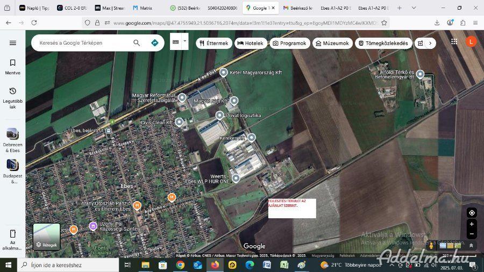Screen dimensions: 484x272
Task: Switch to the Matrix browser tab
Action: point(143,8)
